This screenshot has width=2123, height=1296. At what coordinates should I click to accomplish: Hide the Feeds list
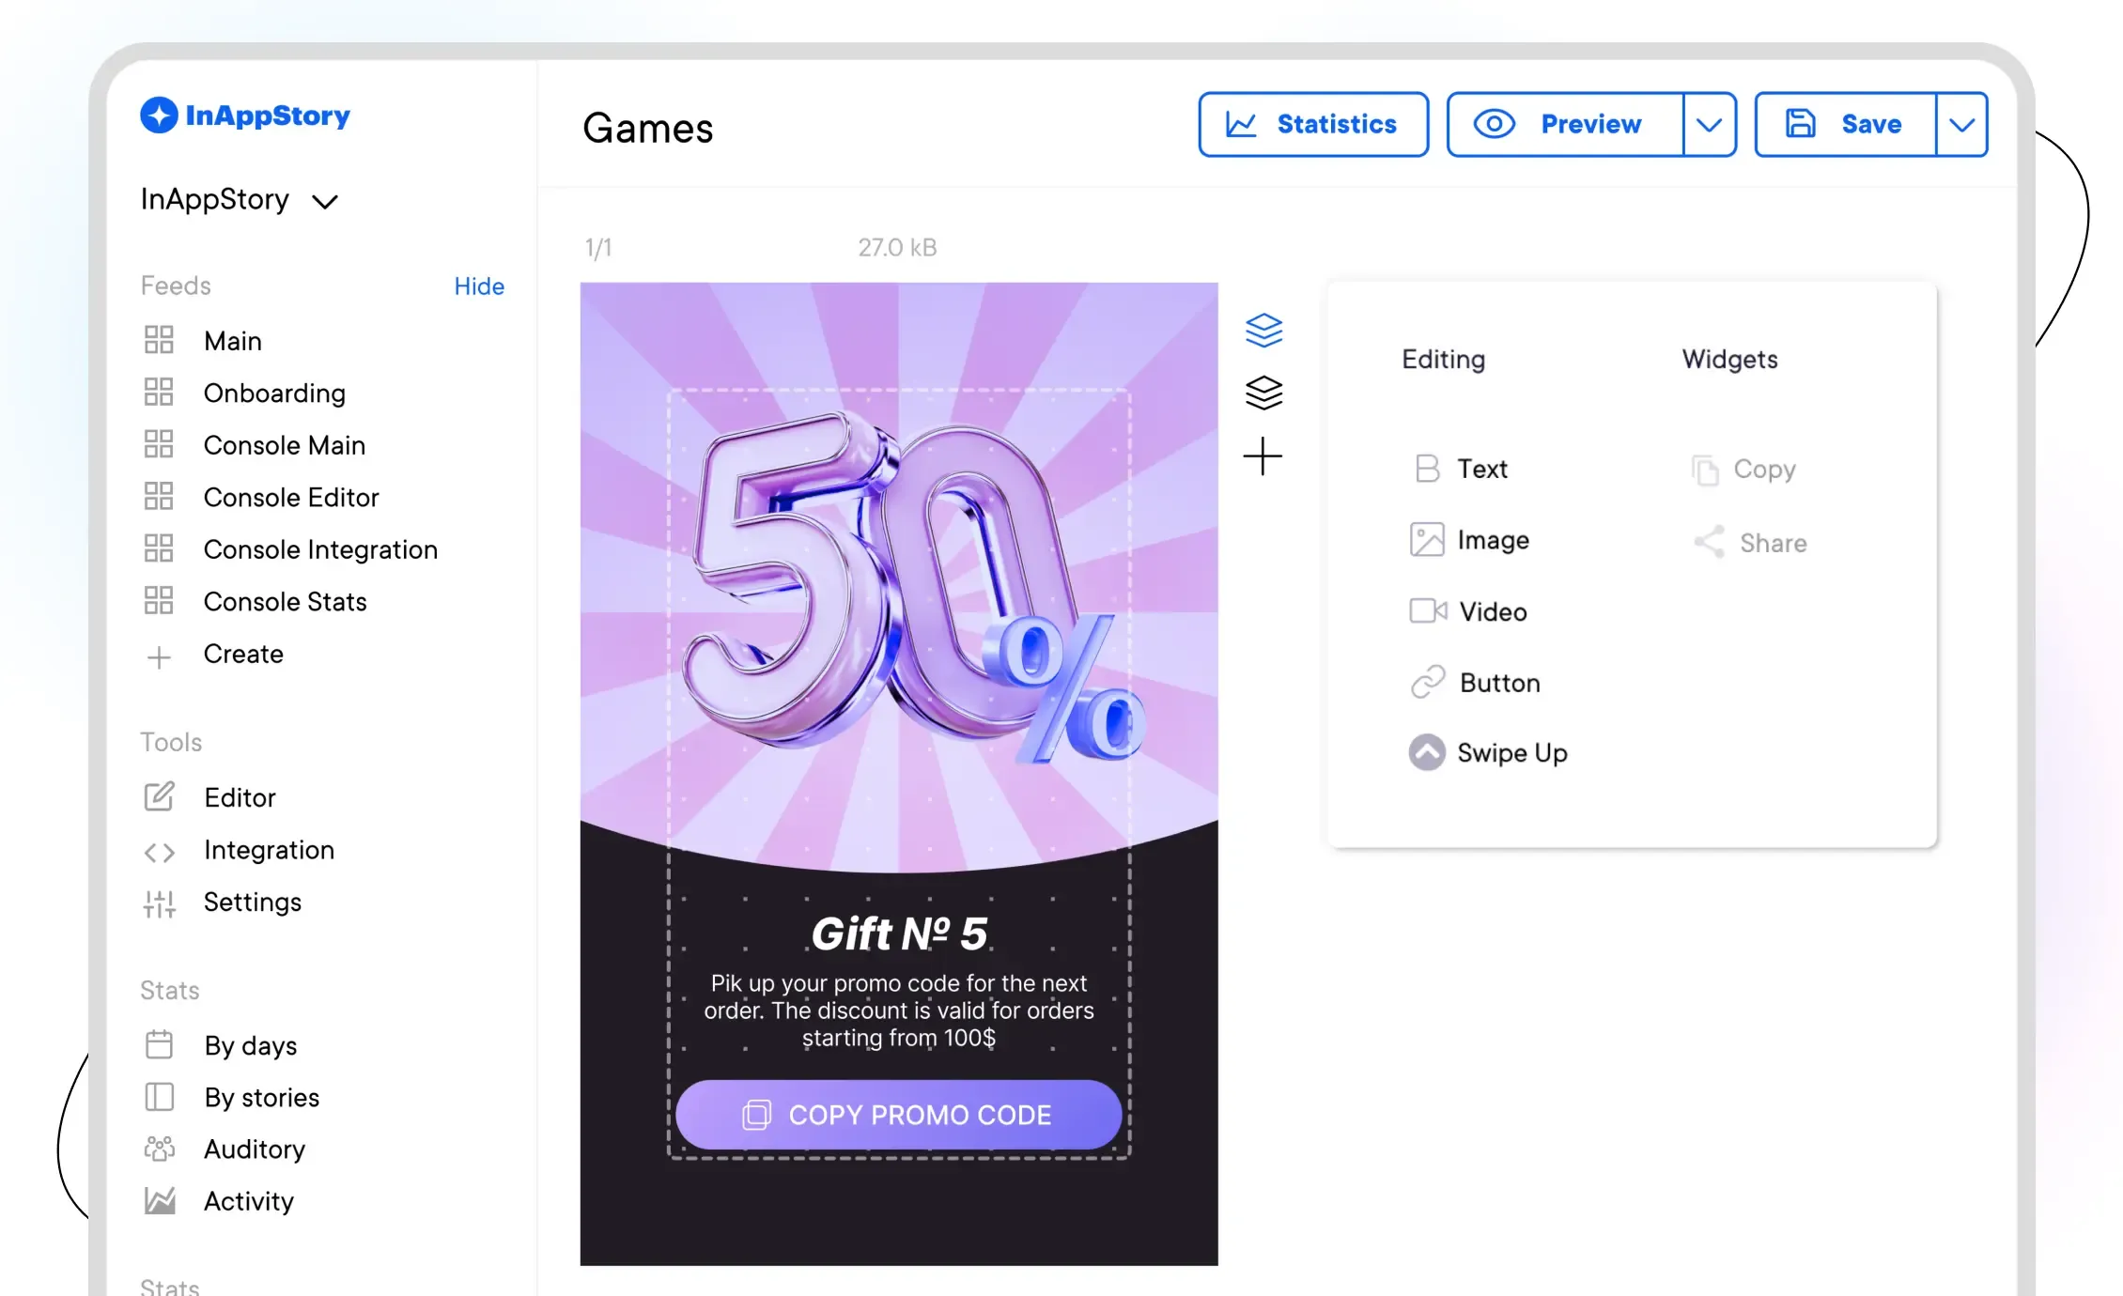[479, 285]
